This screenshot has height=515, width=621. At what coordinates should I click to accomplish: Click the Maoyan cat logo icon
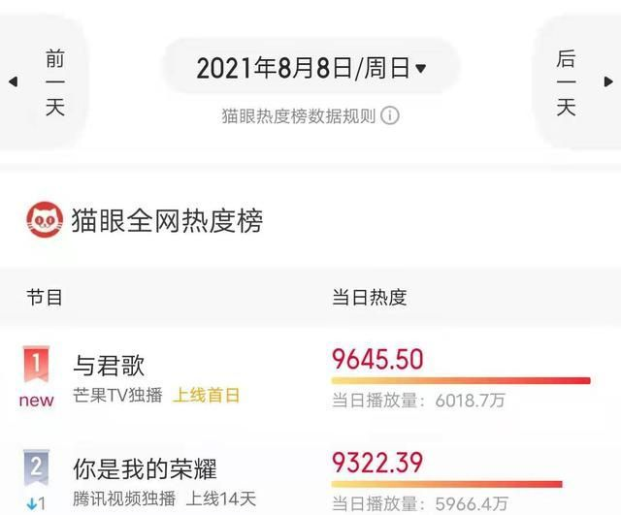tap(45, 220)
